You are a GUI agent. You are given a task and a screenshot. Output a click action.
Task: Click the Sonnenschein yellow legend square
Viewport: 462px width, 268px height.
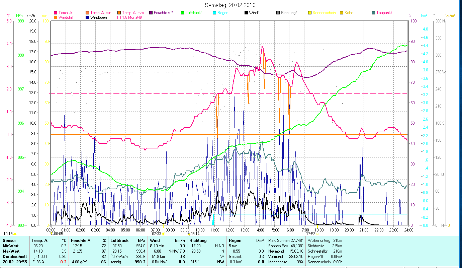[x=310, y=13]
